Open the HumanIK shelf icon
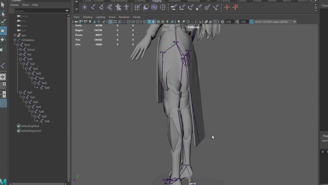The height and width of the screenshot is (185, 328). click(x=127, y=7)
